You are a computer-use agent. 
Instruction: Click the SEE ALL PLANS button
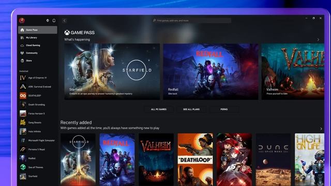click(191, 110)
